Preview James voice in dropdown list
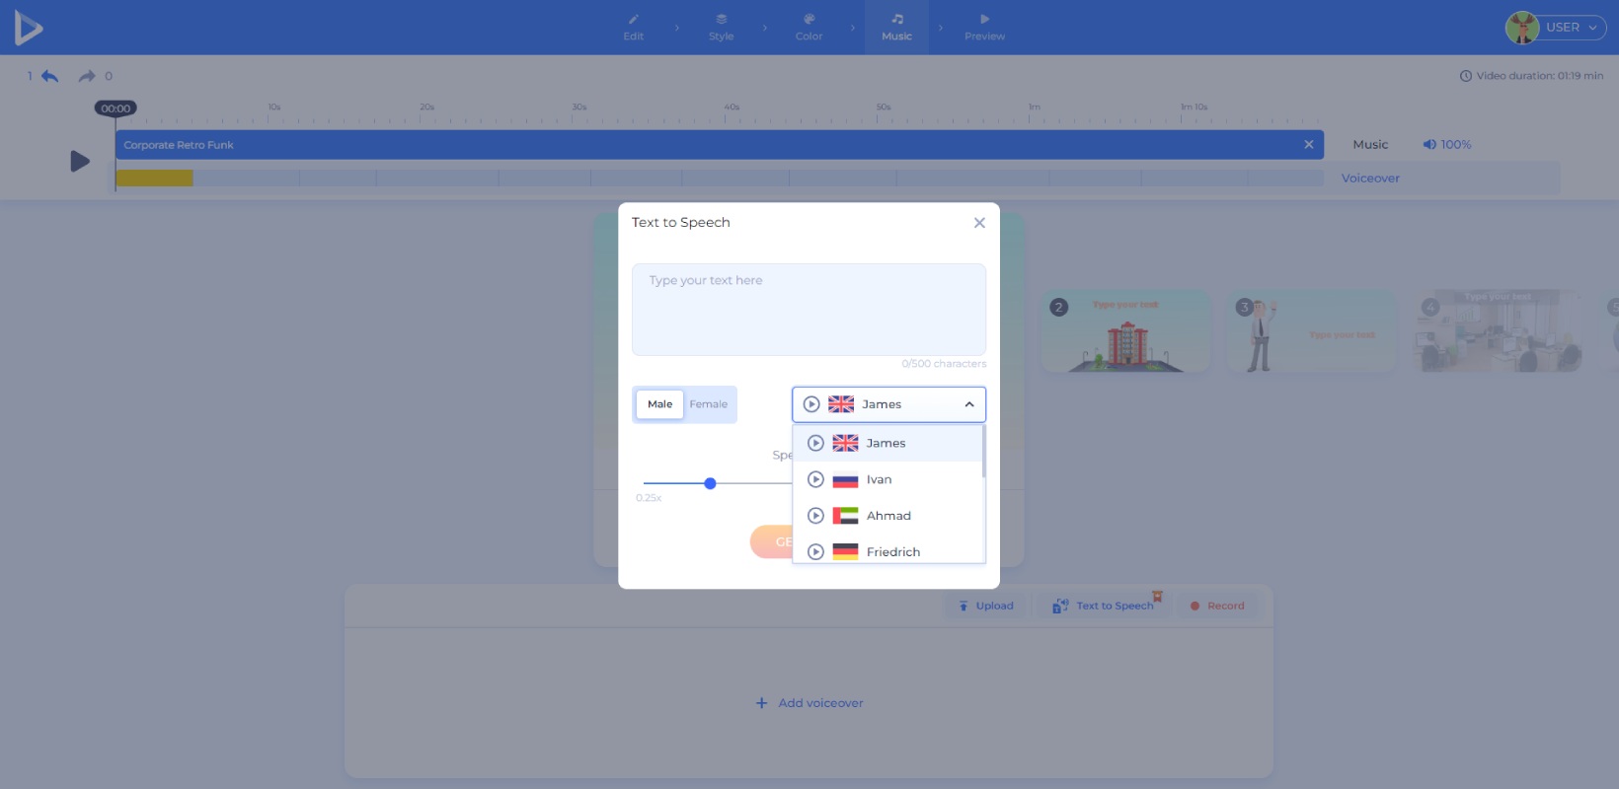This screenshot has width=1619, height=789. [x=815, y=443]
